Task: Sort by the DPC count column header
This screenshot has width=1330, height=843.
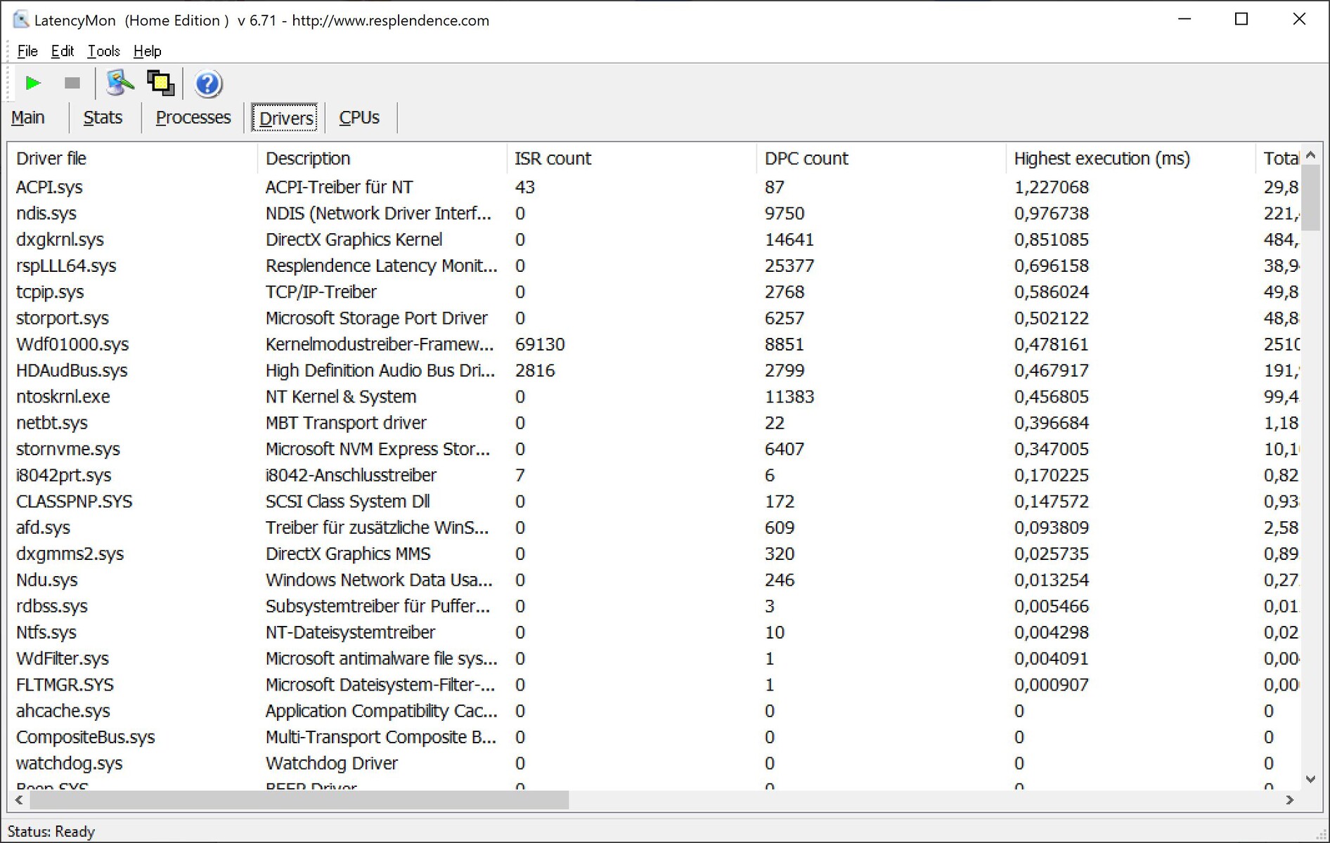Action: (806, 159)
